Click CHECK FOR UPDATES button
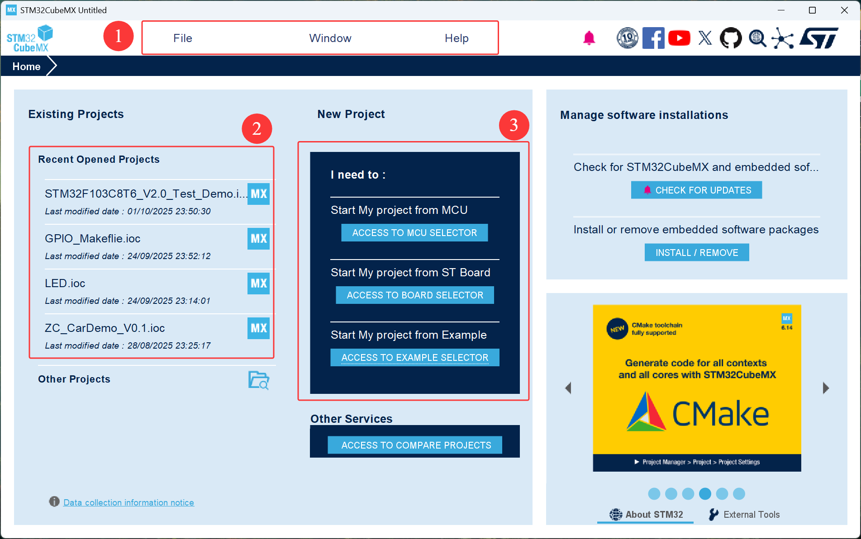Image resolution: width=861 pixels, height=539 pixels. [x=696, y=190]
